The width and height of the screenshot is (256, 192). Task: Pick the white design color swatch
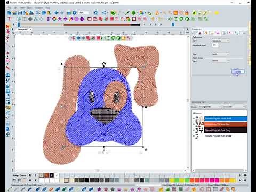pos(57,175)
